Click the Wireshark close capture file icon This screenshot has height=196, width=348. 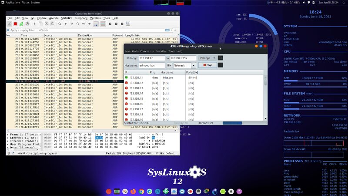pos(47,24)
